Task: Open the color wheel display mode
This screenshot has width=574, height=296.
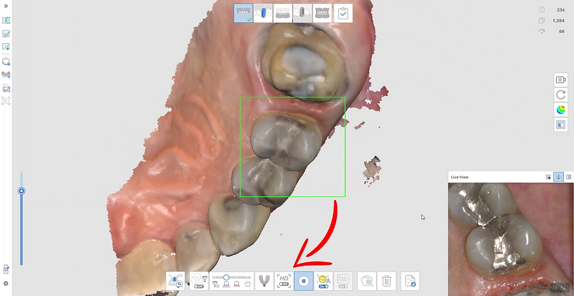Action: pyautogui.click(x=560, y=110)
